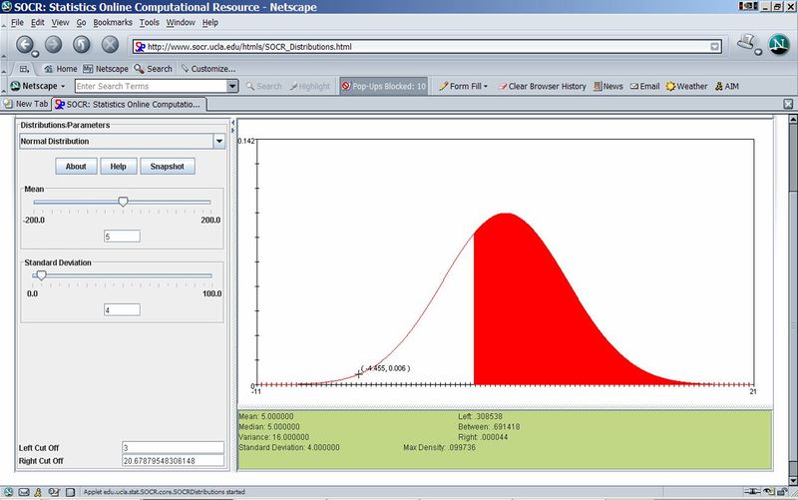
Task: Click Clear Browser History eraser button
Action: [542, 86]
